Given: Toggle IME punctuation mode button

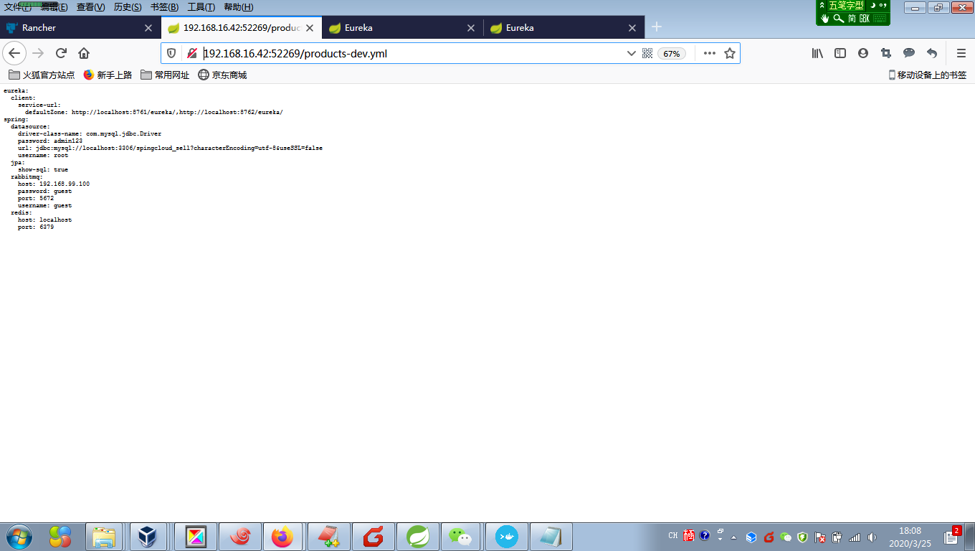Looking at the screenshot, I should pos(883,6).
